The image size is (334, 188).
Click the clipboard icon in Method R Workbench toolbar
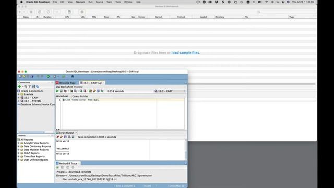[x=69, y=12]
